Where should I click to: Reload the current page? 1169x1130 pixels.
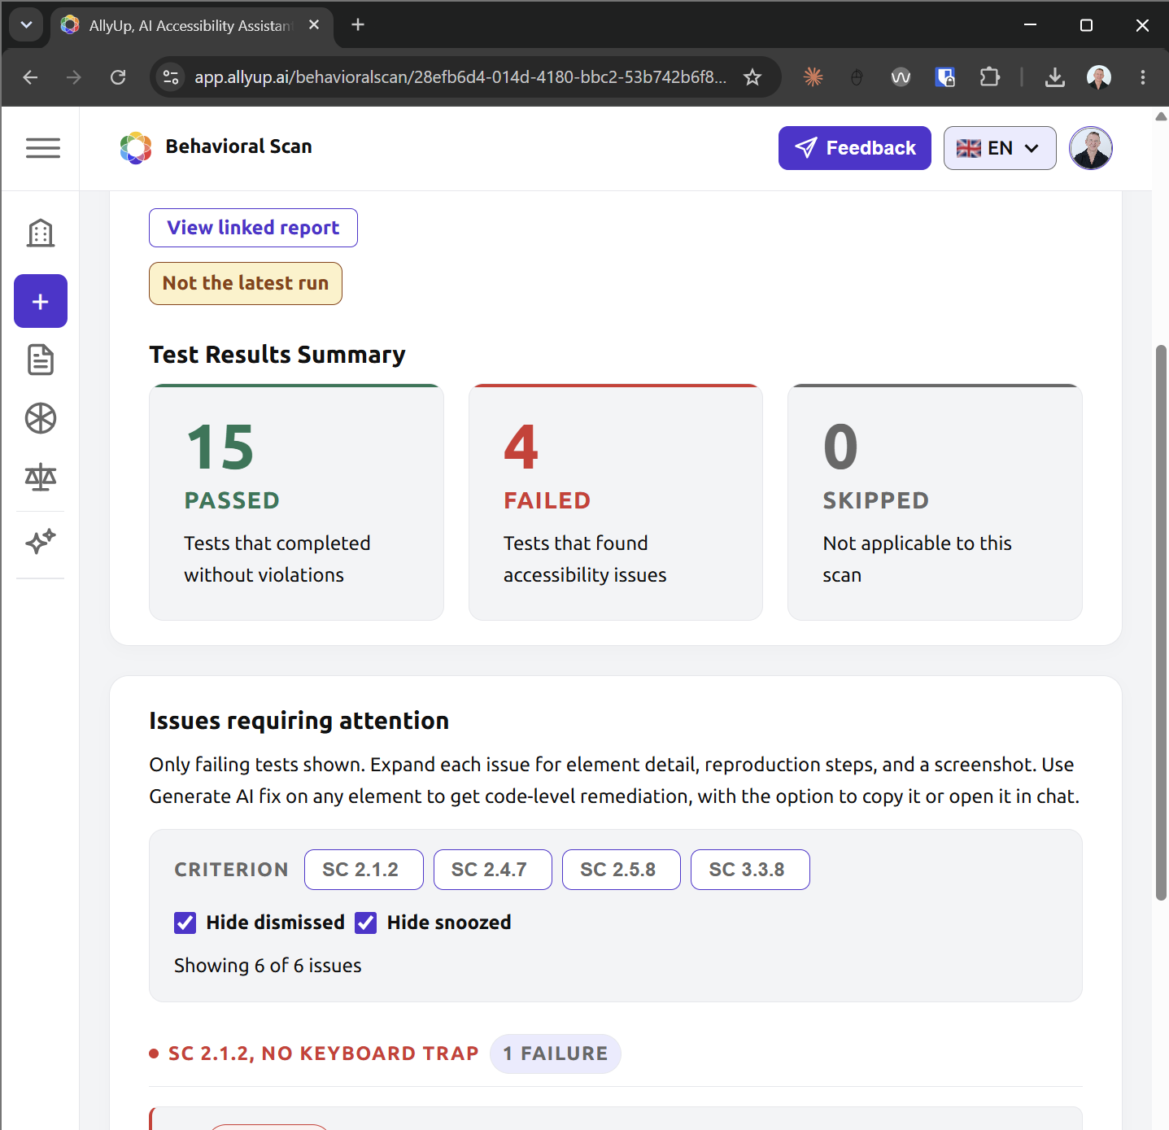pyautogui.click(x=118, y=77)
